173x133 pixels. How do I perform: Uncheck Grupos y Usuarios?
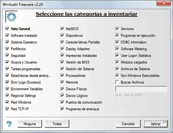tap(7, 62)
